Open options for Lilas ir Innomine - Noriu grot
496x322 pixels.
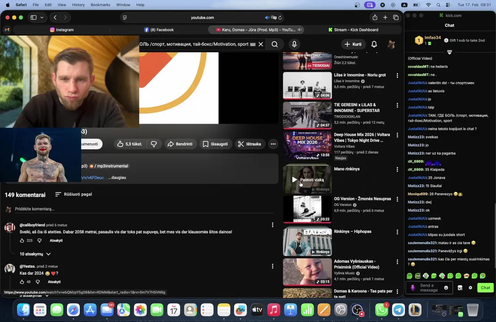pos(397,75)
